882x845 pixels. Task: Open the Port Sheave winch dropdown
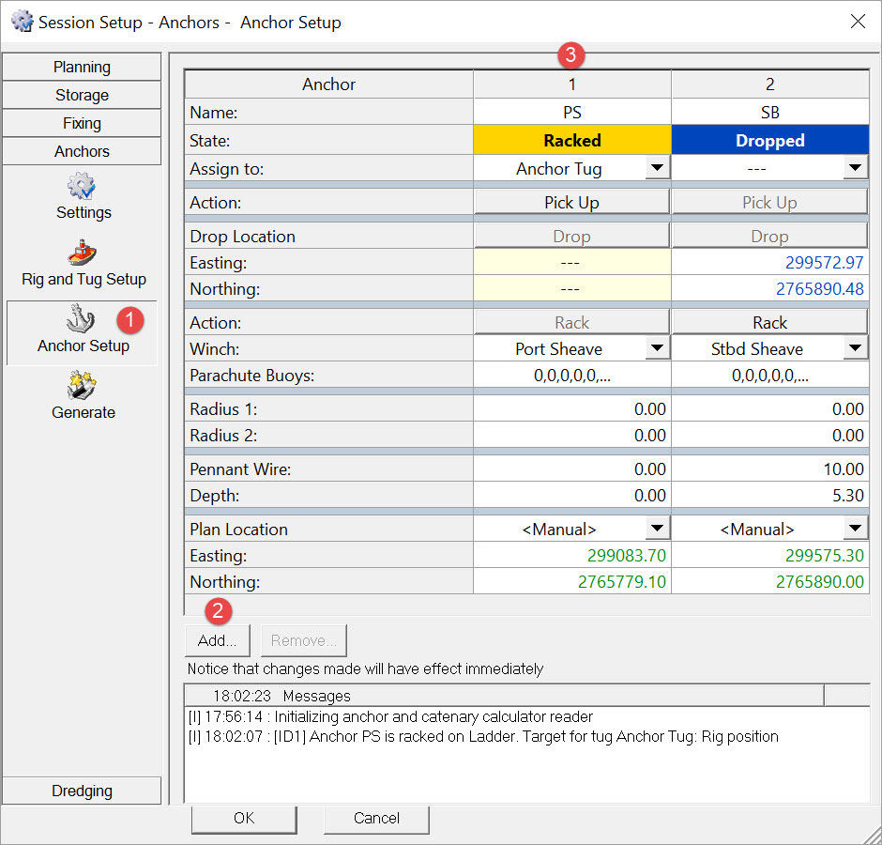(658, 348)
